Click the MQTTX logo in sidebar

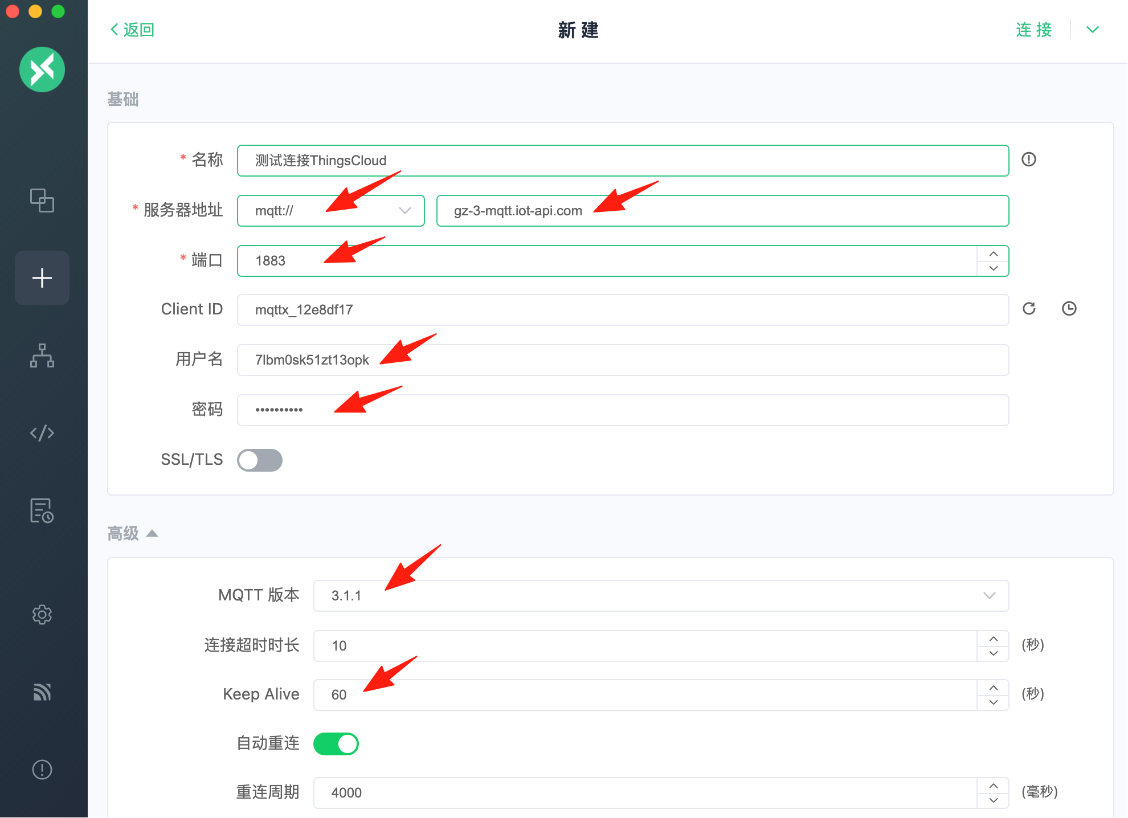pos(42,69)
